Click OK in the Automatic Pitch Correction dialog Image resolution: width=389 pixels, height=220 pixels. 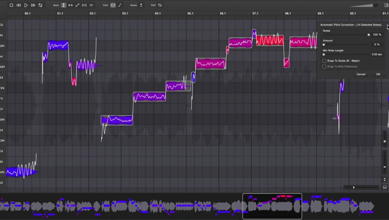378,74
